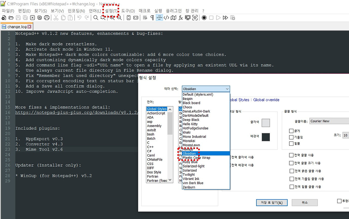Click the Redo toolbar arrow
Image resolution: width=349 pixels, height=219 pixels.
click(86, 18)
